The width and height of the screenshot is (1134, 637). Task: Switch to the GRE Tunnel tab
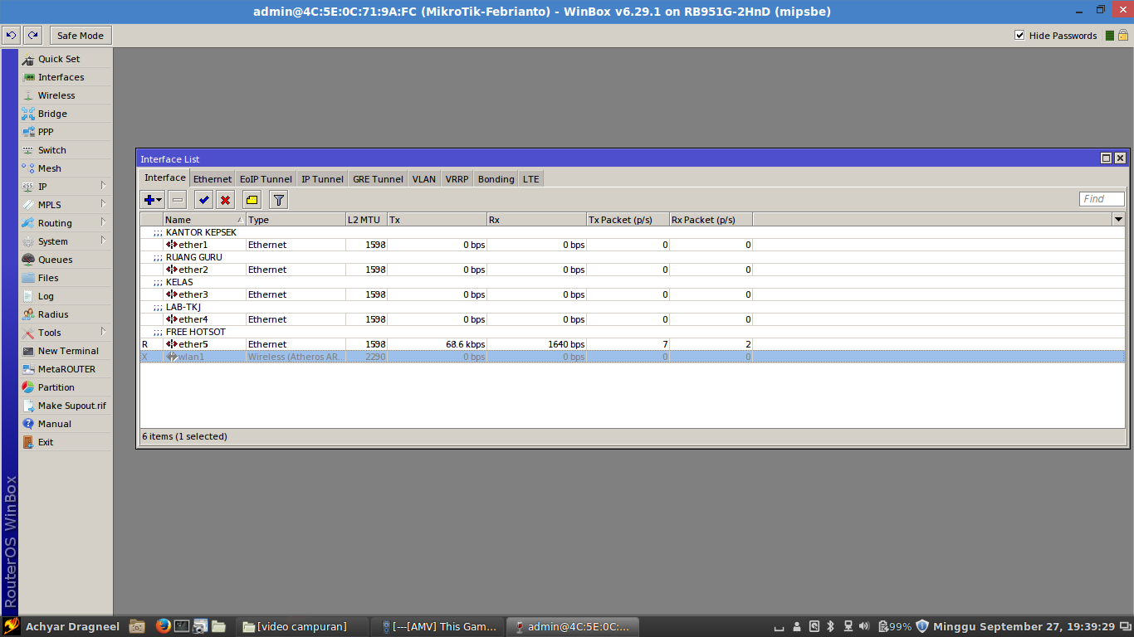pyautogui.click(x=378, y=179)
